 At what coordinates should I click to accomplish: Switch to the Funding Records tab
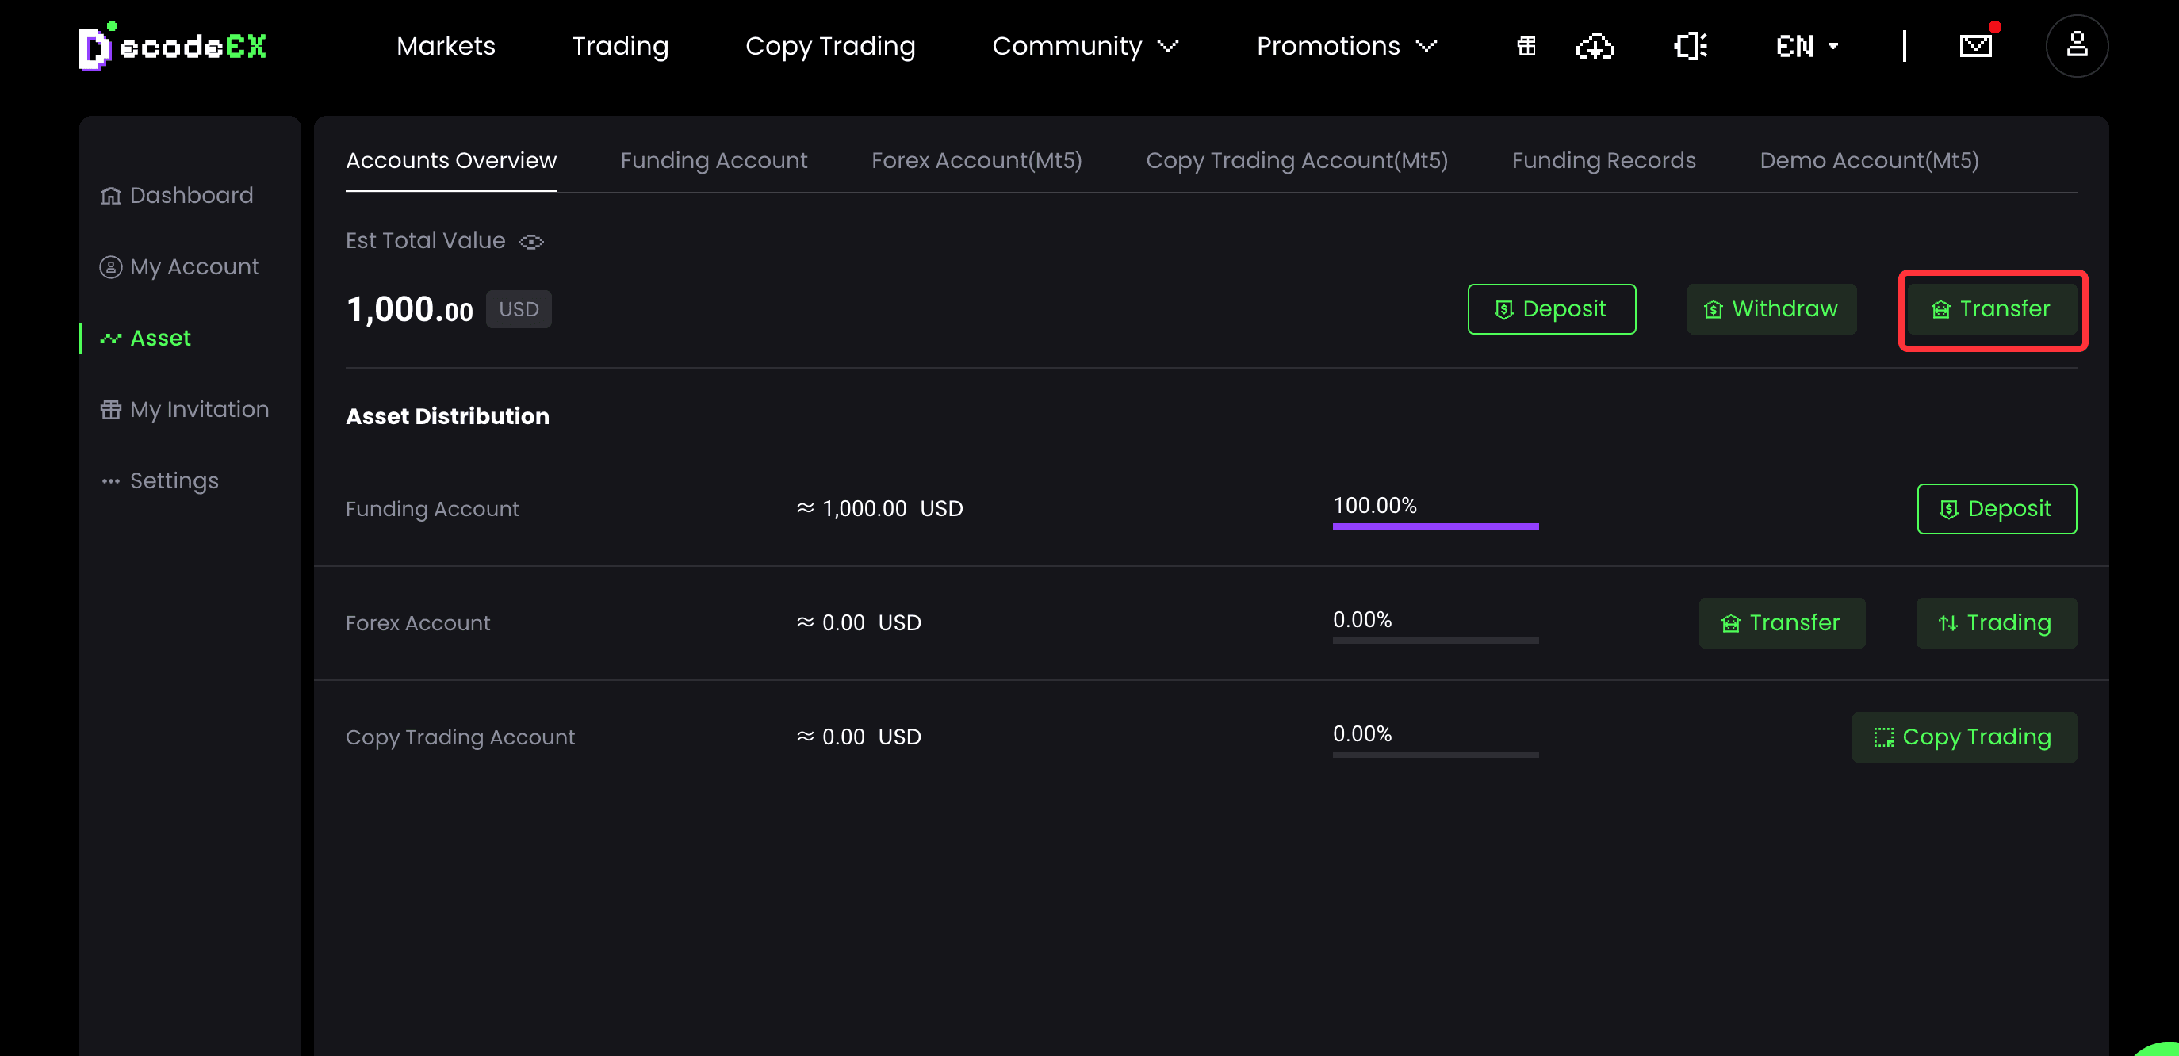tap(1604, 160)
